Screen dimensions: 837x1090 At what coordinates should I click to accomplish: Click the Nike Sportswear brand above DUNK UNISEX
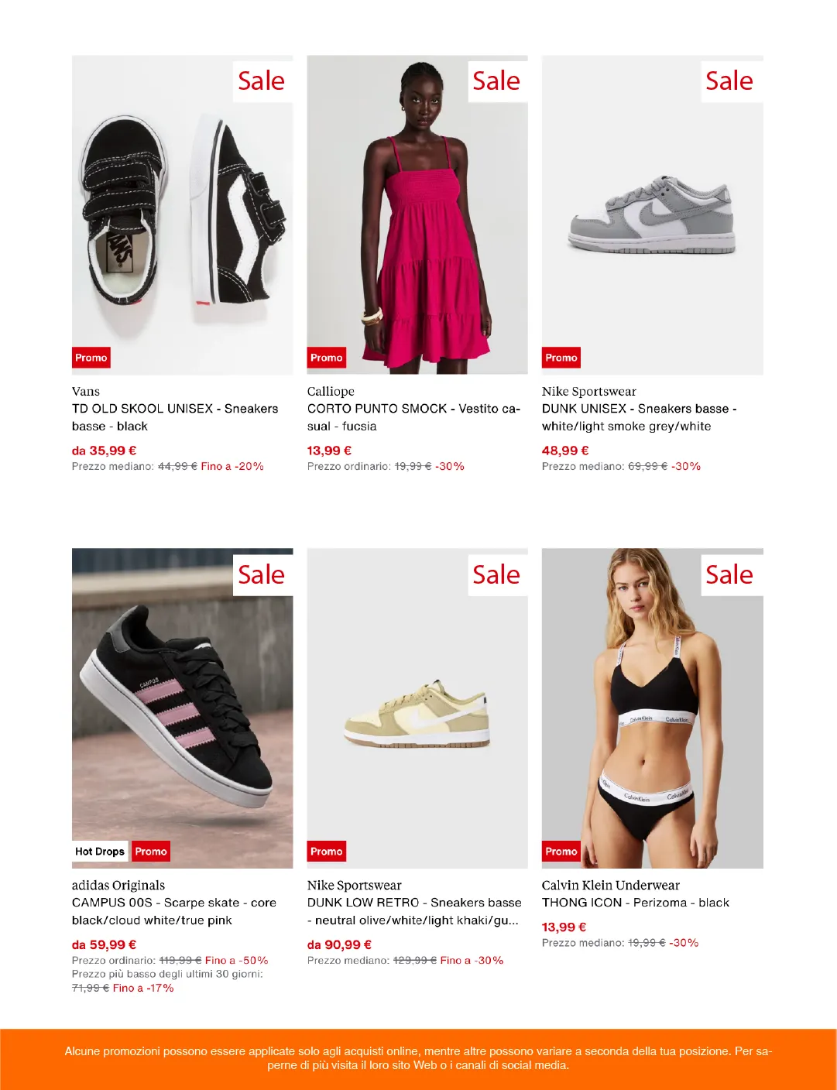point(589,392)
